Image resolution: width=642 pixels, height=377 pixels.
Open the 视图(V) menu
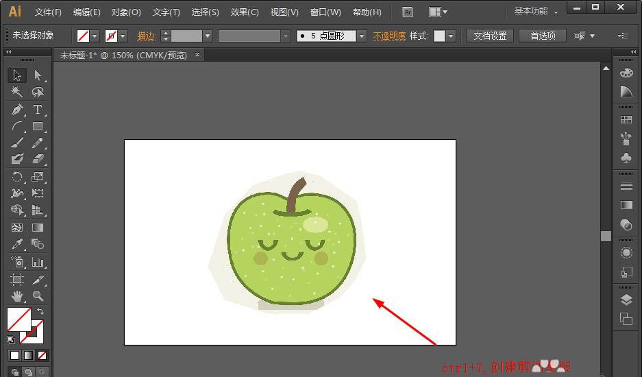(284, 12)
